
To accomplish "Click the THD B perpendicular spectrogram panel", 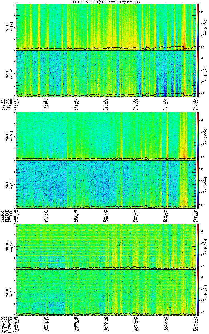I will click(x=106, y=136).
